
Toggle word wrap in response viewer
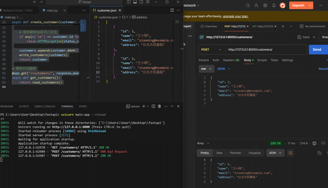pyautogui.click(x=290, y=153)
